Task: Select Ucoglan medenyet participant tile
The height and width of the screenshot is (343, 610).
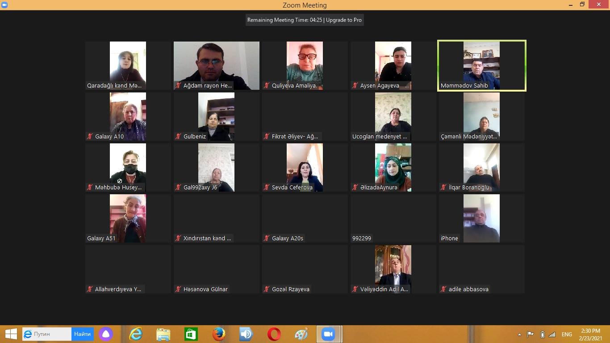Action: [393, 117]
